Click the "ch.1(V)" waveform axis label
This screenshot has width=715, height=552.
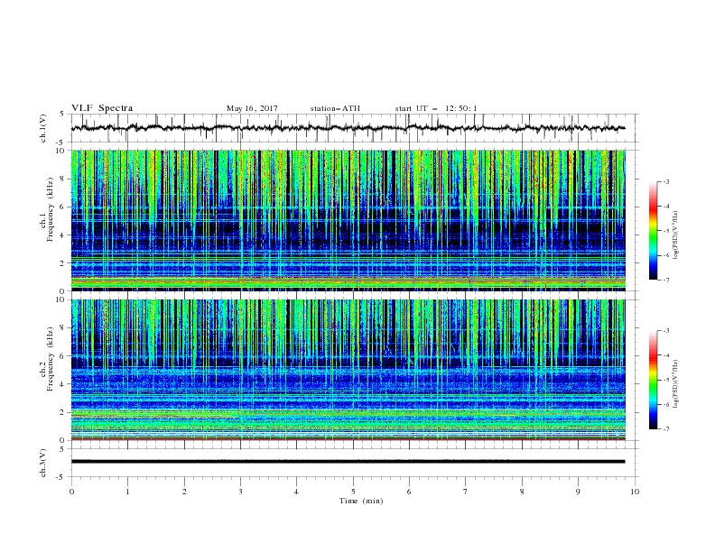click(x=43, y=128)
